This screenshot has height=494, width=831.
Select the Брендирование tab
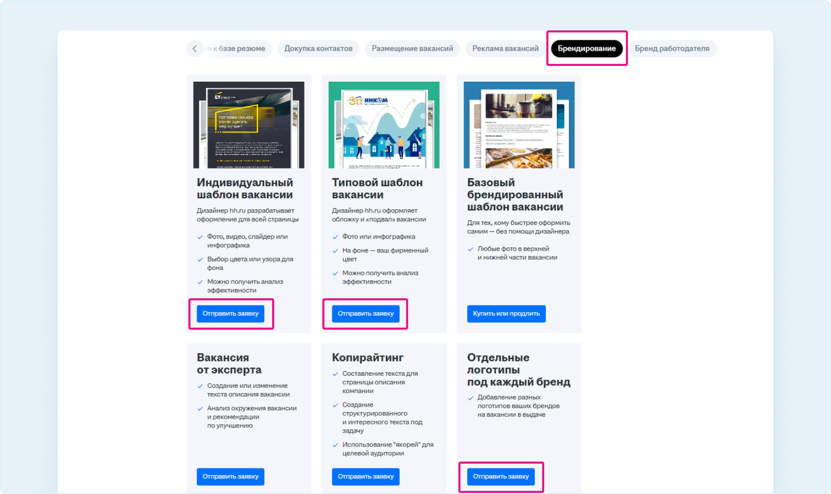pyautogui.click(x=587, y=49)
